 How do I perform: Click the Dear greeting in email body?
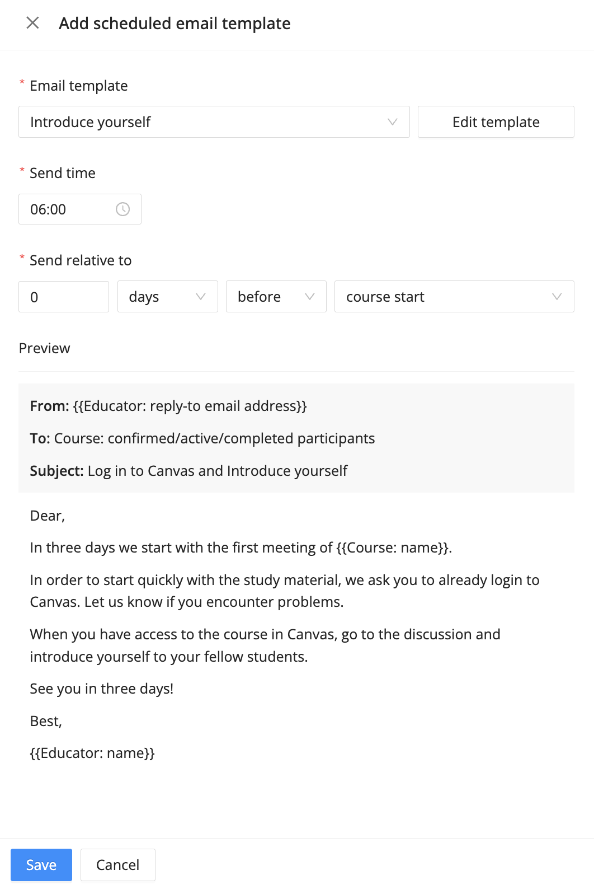tap(48, 516)
